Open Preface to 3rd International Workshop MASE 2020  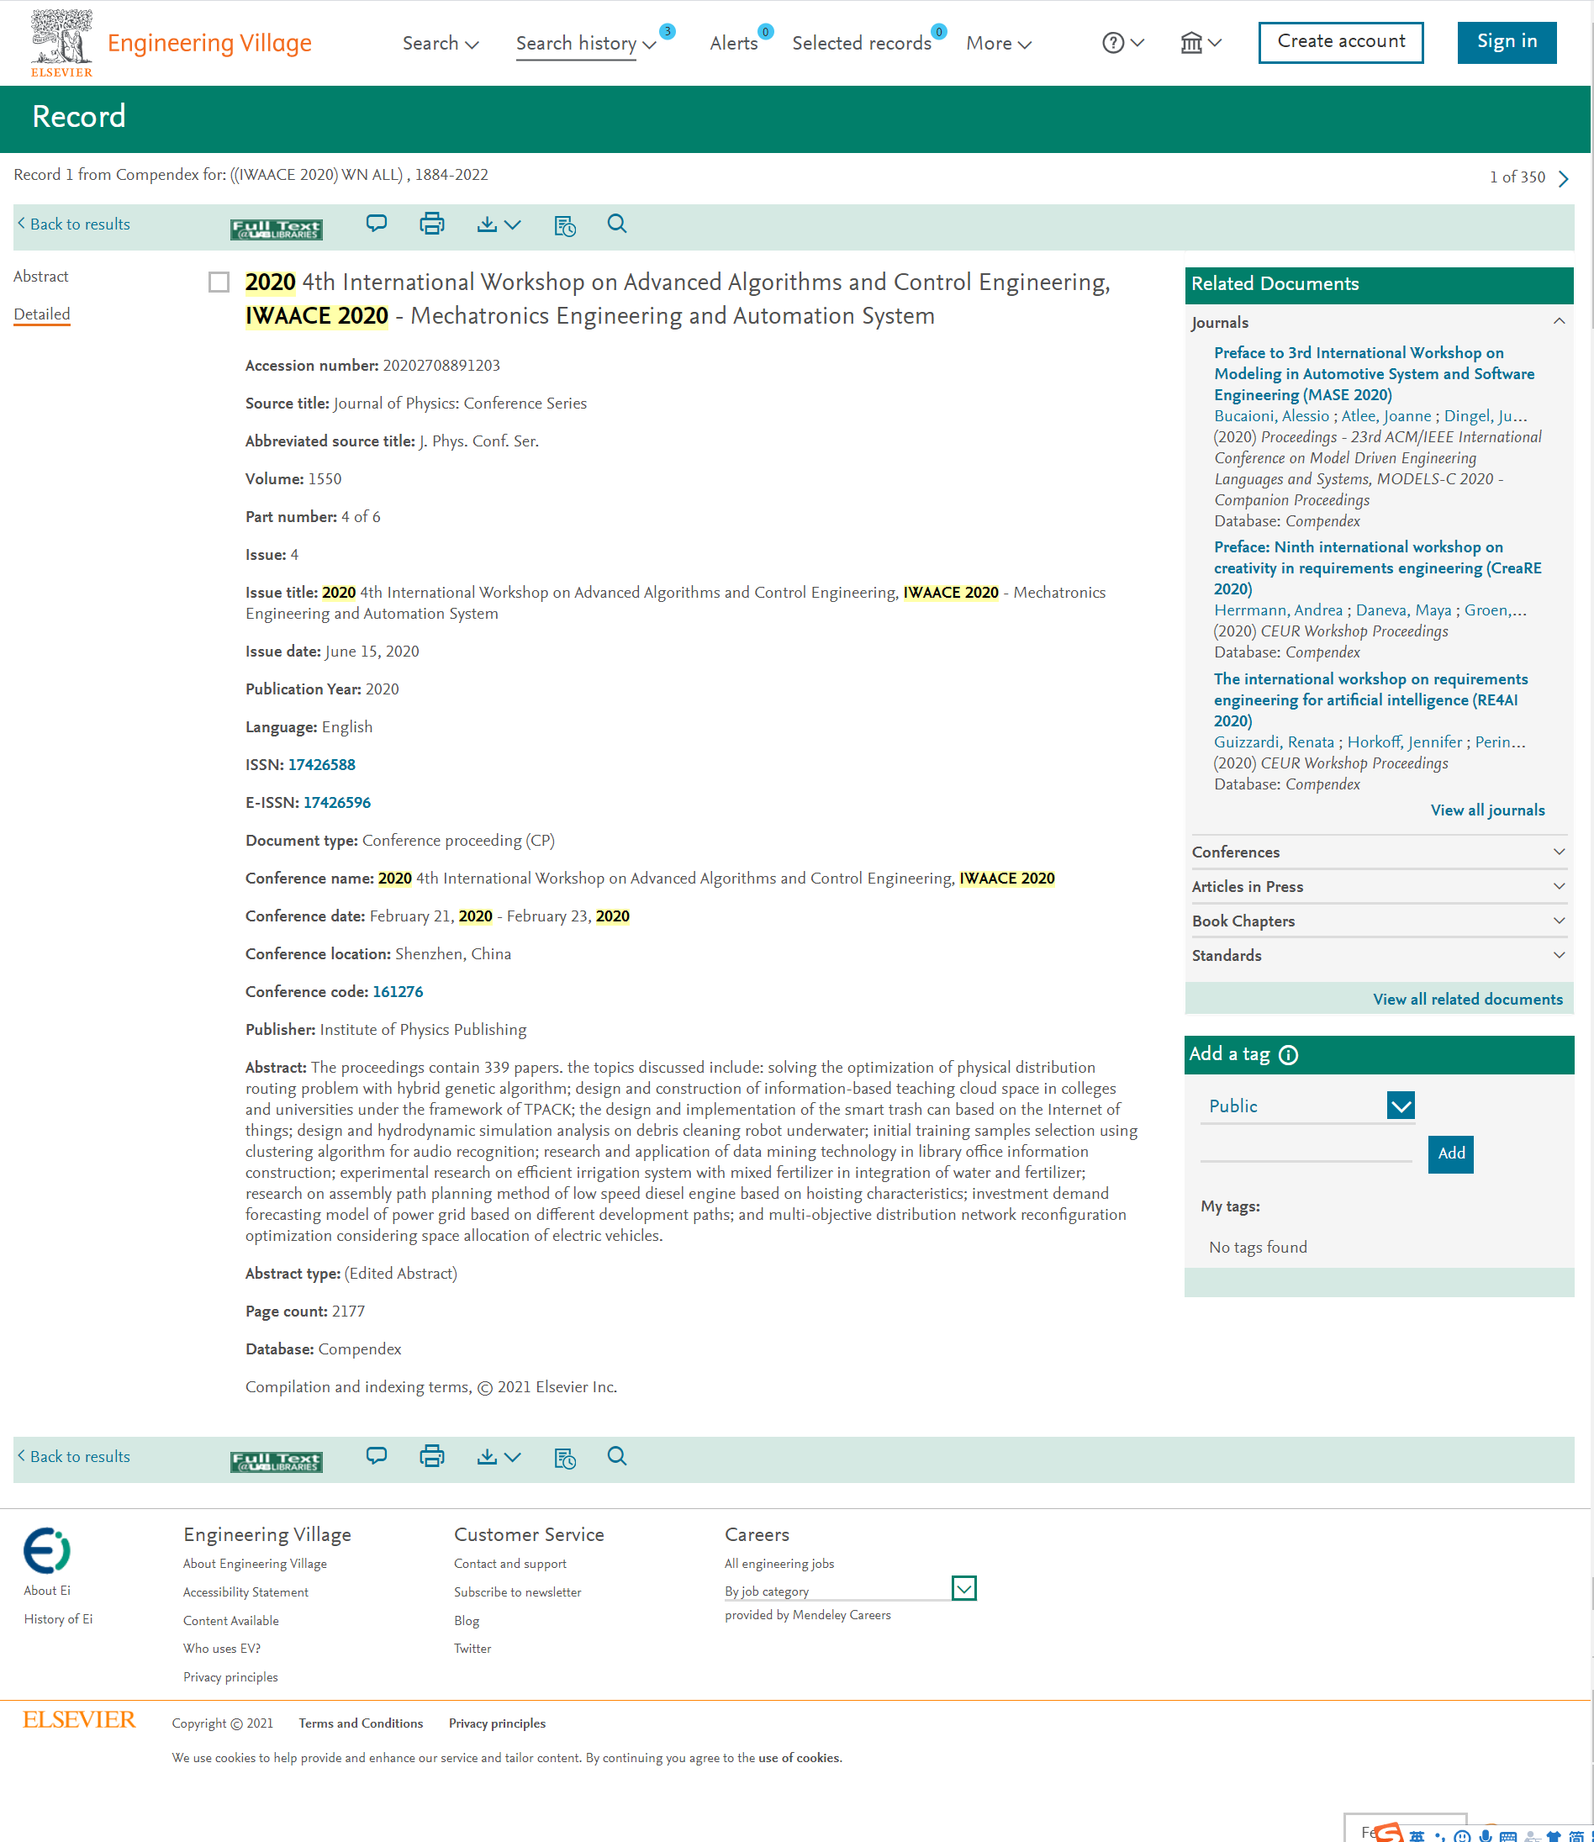tap(1374, 373)
